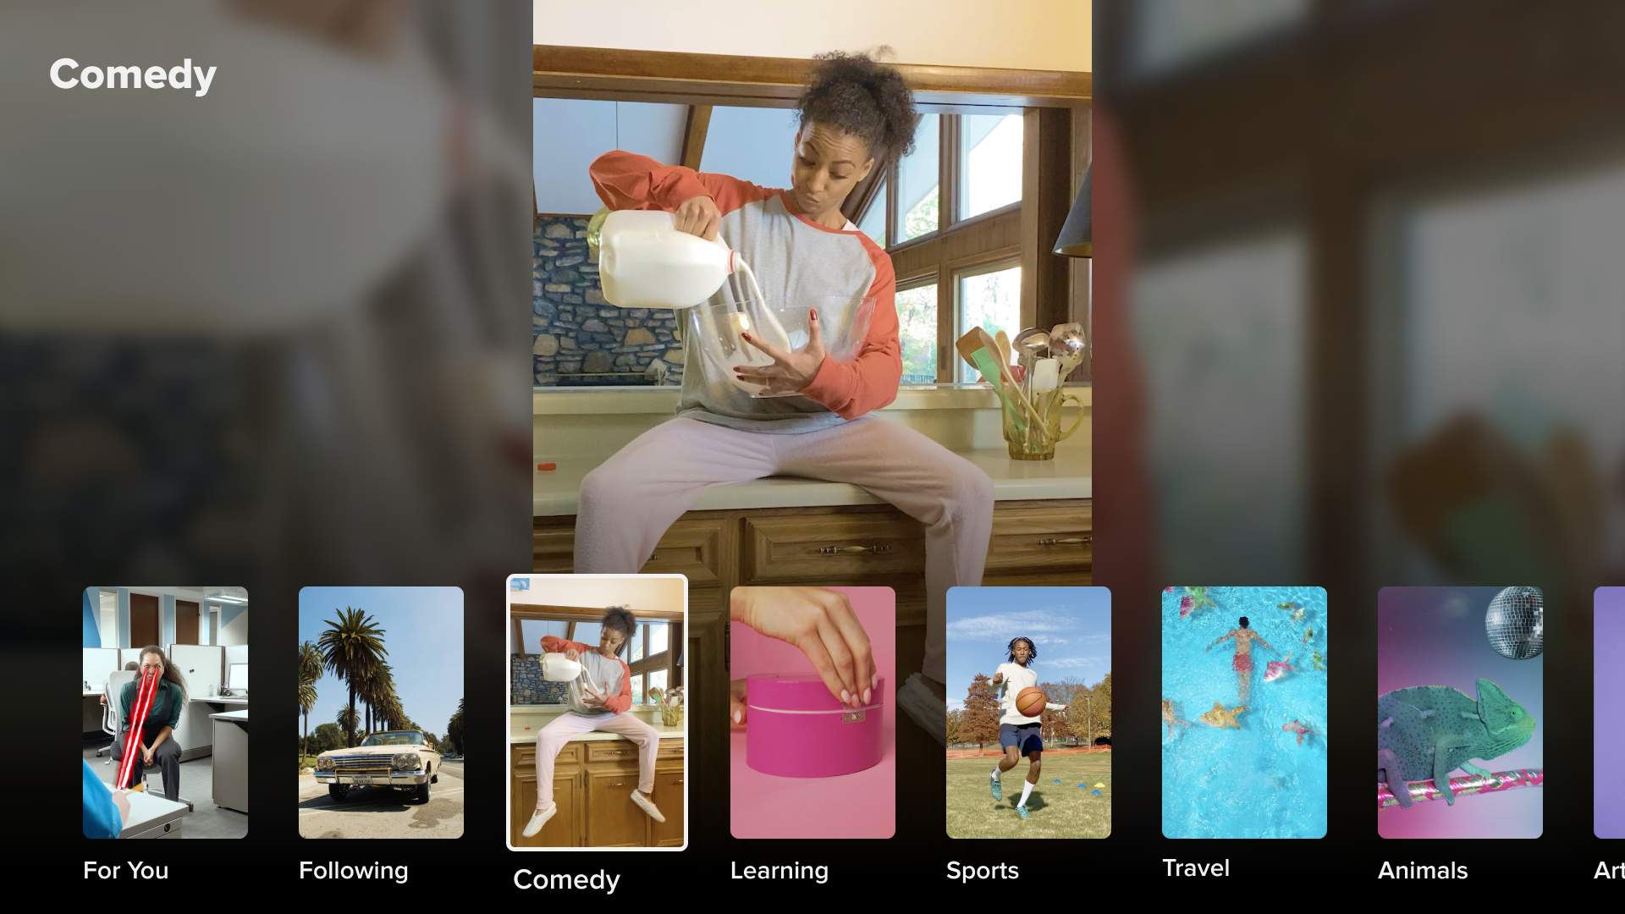
Task: Click the For You category thumbnail
Action: click(165, 712)
